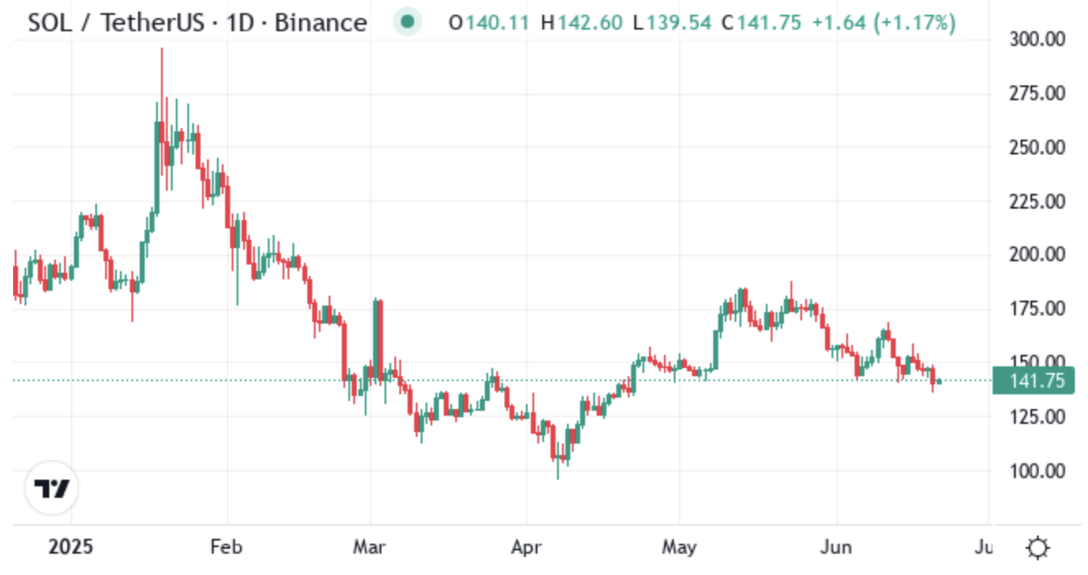Click the close value C141.75
1088x575 pixels.
(761, 23)
